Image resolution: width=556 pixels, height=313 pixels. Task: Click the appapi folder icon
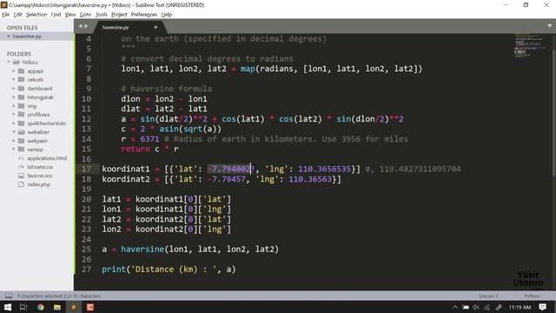[x=21, y=71]
